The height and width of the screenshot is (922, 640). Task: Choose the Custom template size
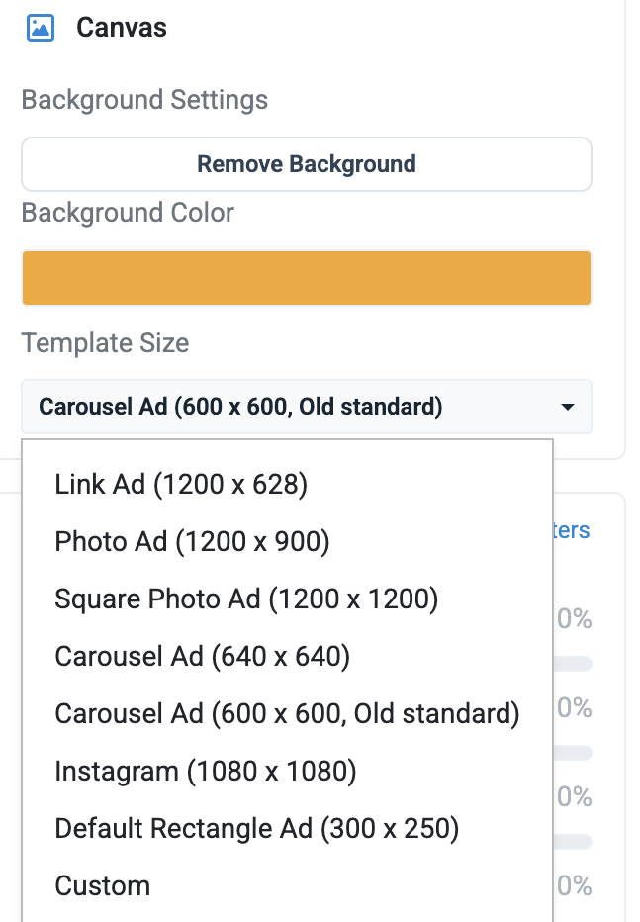click(102, 886)
